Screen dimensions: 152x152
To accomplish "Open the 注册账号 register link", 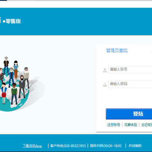I will point(114,125).
